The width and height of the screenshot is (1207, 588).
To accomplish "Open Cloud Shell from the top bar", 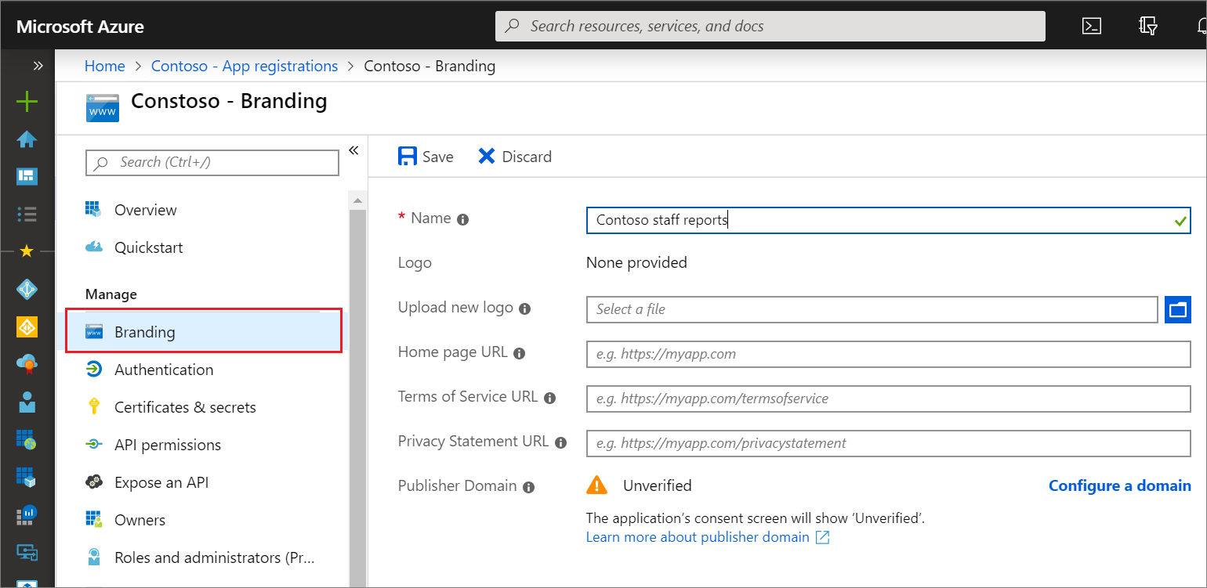I will coord(1092,26).
